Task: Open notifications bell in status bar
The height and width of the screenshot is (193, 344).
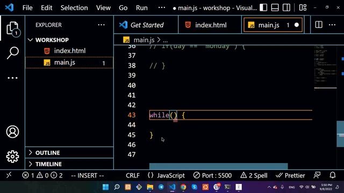Action: (x=333, y=175)
